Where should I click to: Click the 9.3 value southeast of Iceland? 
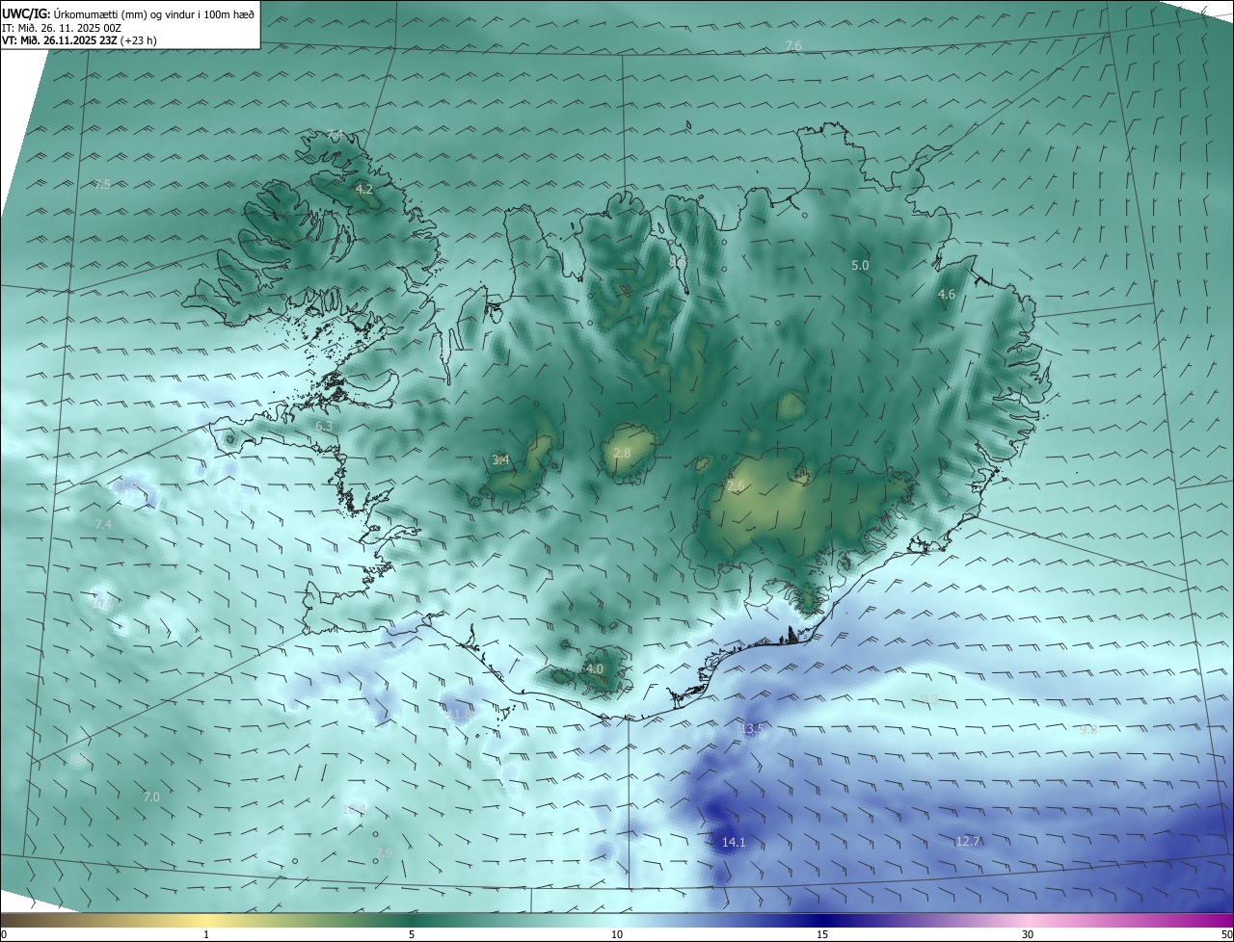pos(929,699)
